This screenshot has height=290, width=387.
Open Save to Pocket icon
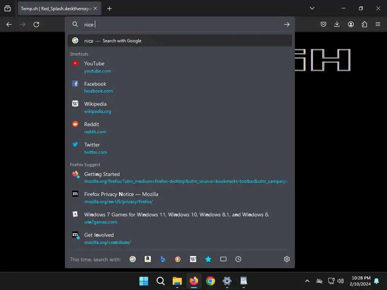pyautogui.click(x=324, y=24)
